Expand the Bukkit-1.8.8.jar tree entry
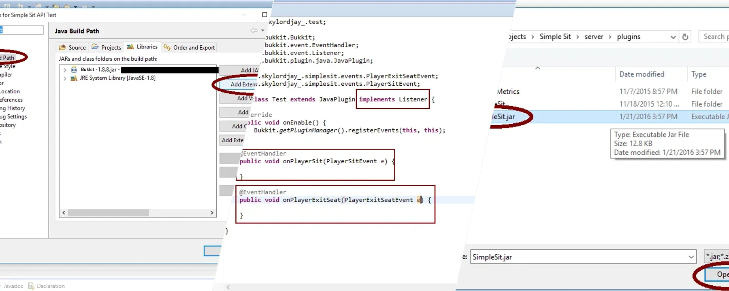 click(x=65, y=70)
